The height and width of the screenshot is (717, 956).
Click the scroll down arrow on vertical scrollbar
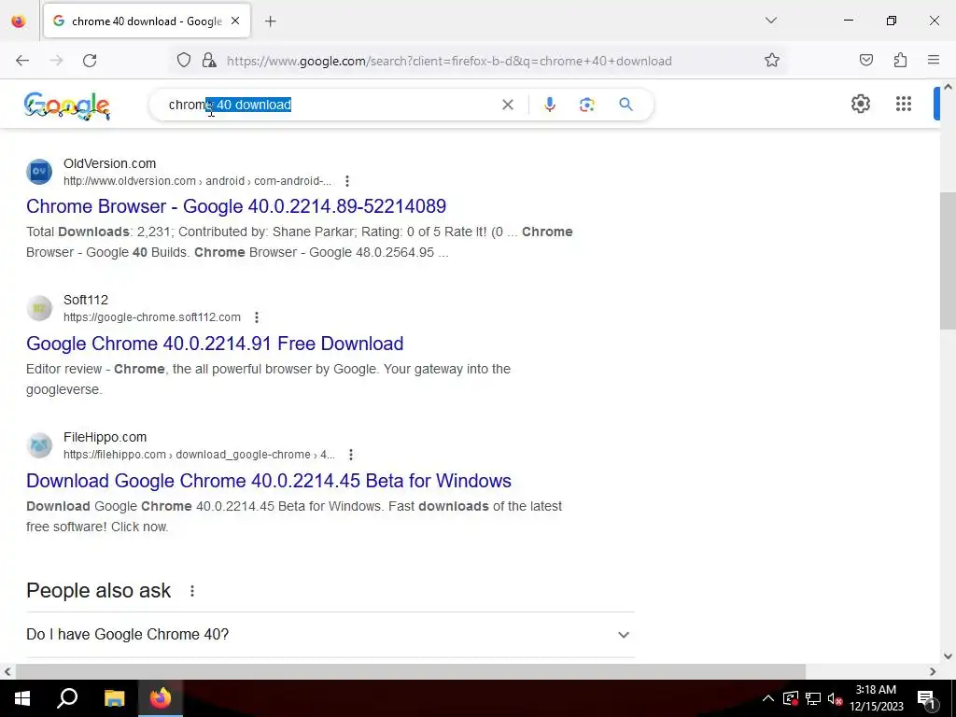point(948,656)
